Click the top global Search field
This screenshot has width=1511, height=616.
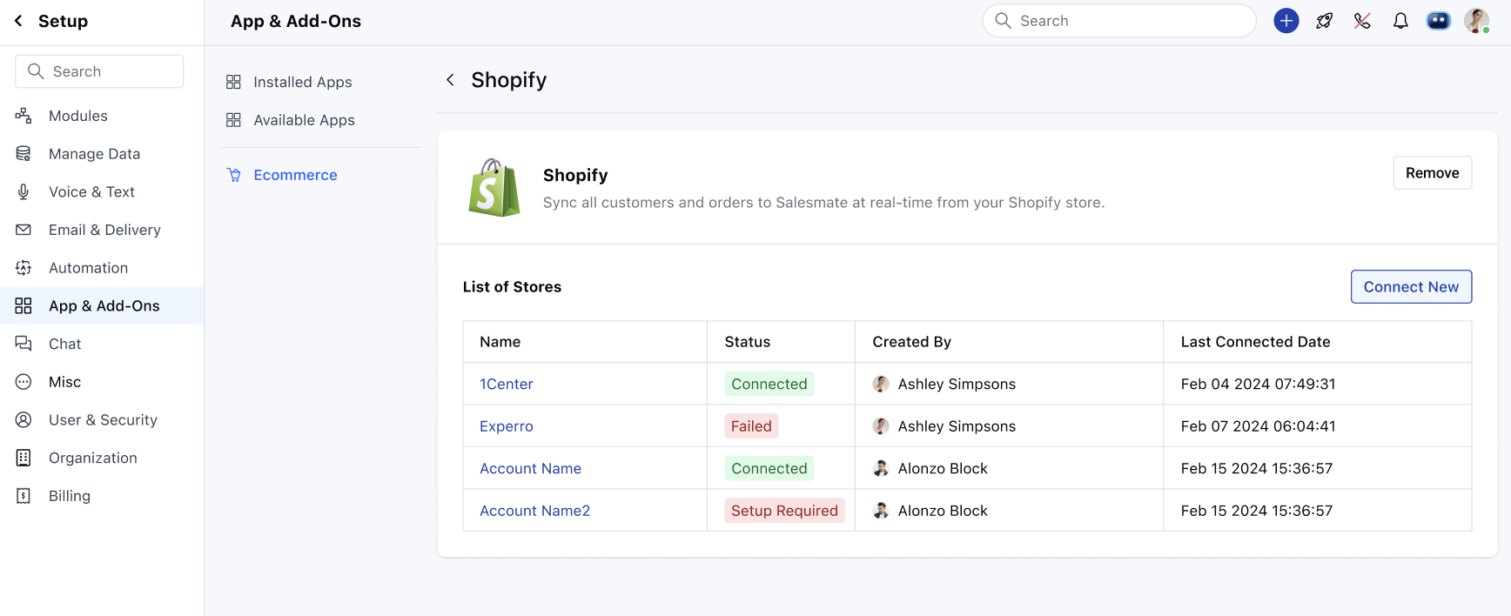click(1119, 21)
